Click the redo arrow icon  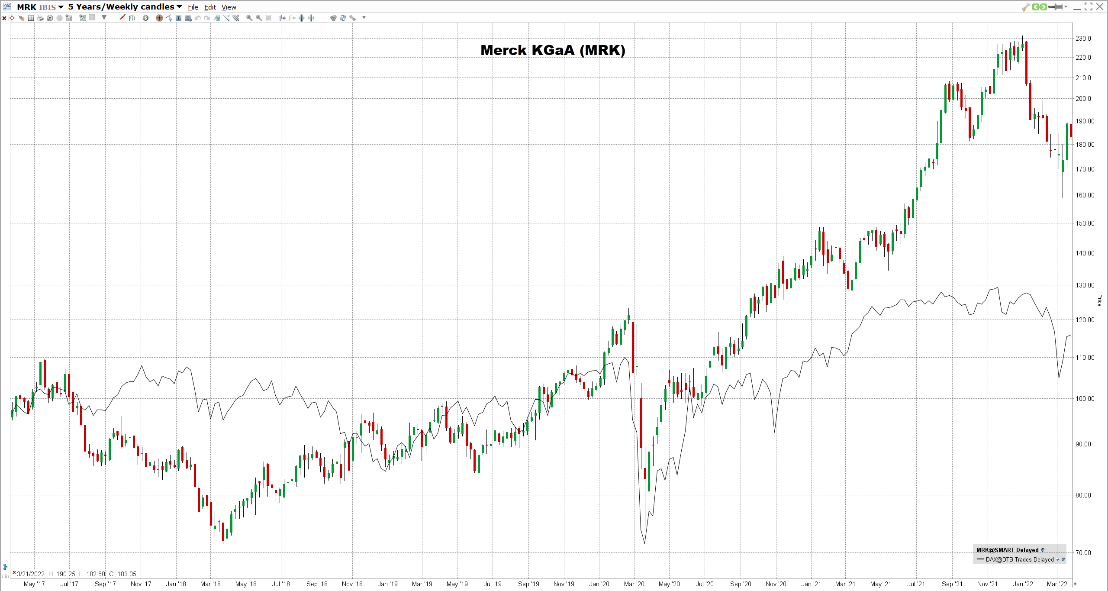coord(207,18)
